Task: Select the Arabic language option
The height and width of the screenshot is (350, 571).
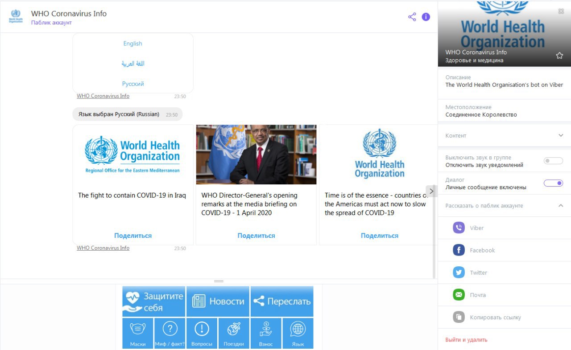Action: pos(133,64)
